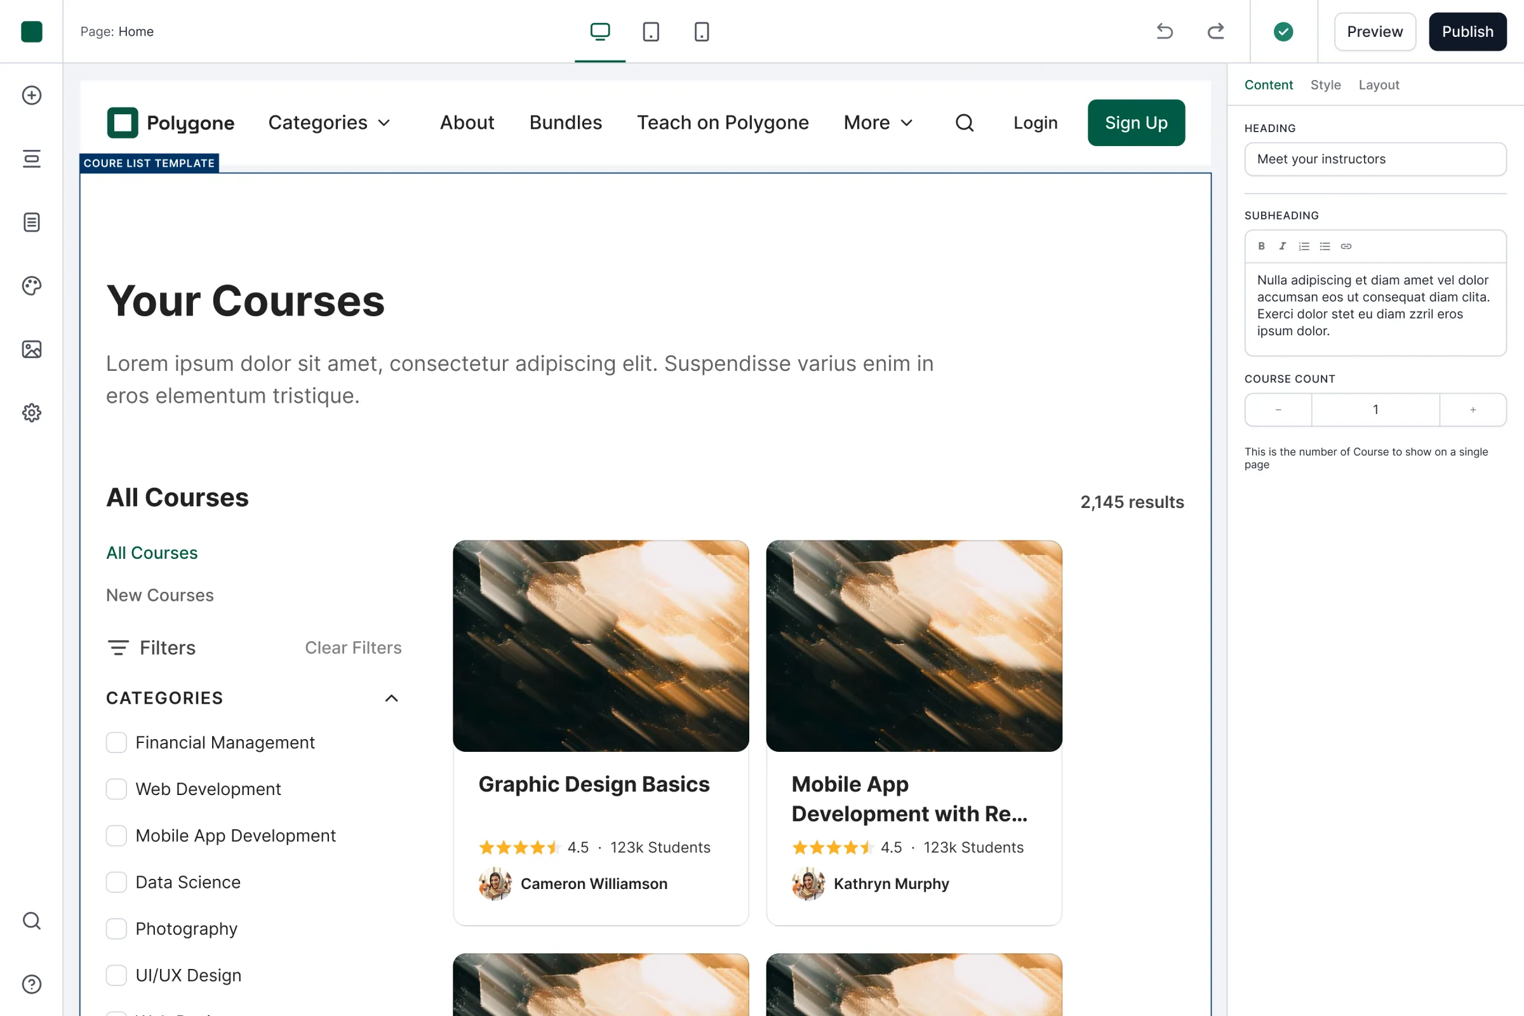The image size is (1524, 1016).
Task: Click the Page: Home label
Action: [117, 31]
